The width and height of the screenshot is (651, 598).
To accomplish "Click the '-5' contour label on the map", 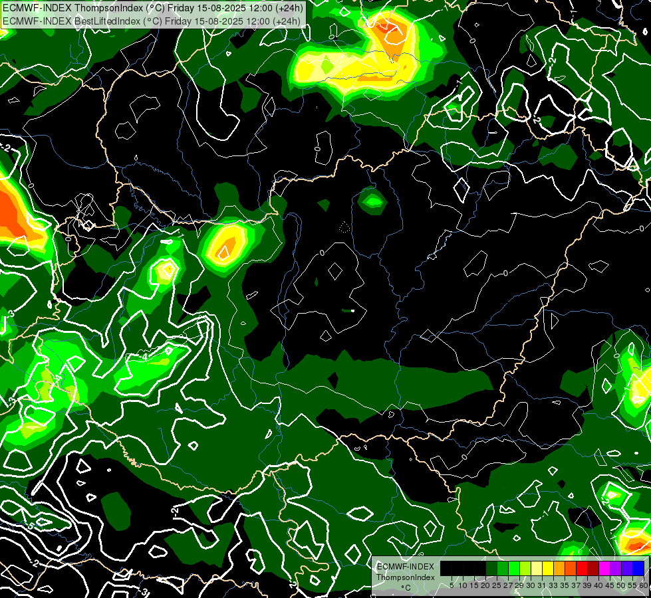I will pyautogui.click(x=31, y=526).
